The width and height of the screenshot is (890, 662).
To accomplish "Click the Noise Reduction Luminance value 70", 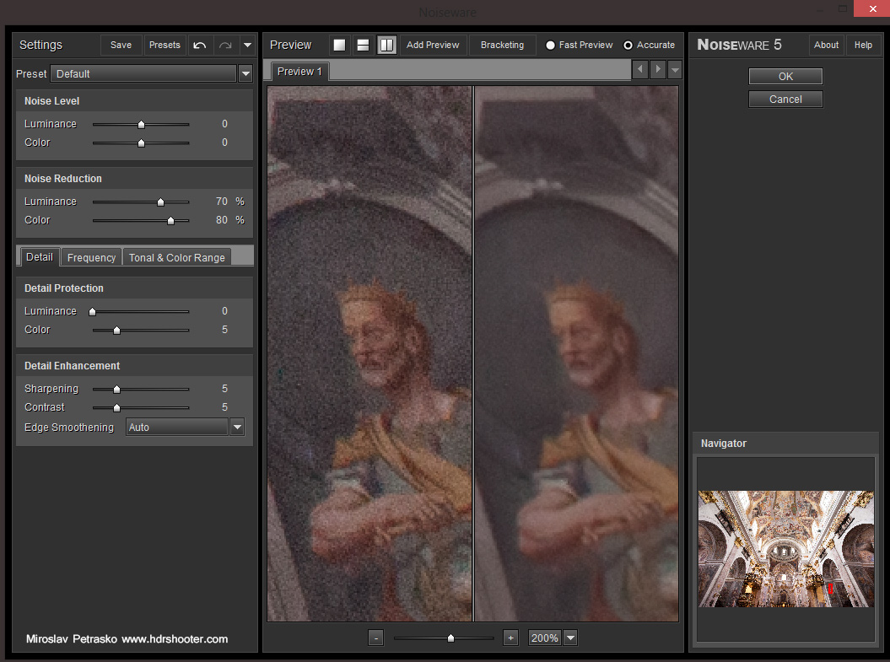I will [x=221, y=202].
